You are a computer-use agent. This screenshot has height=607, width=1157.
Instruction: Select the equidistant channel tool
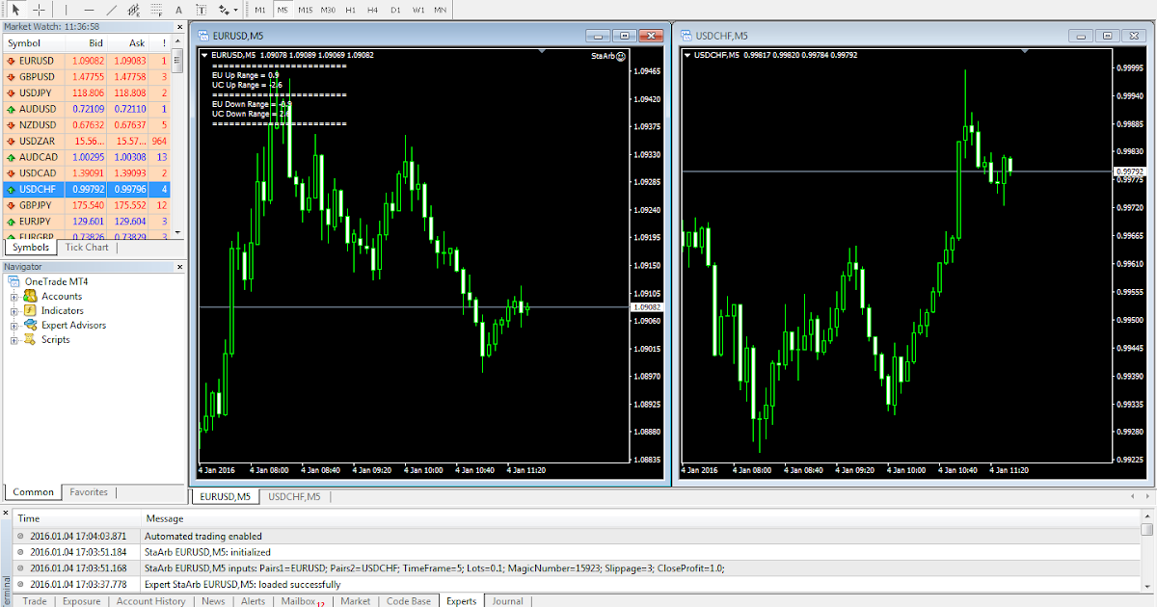tap(133, 10)
